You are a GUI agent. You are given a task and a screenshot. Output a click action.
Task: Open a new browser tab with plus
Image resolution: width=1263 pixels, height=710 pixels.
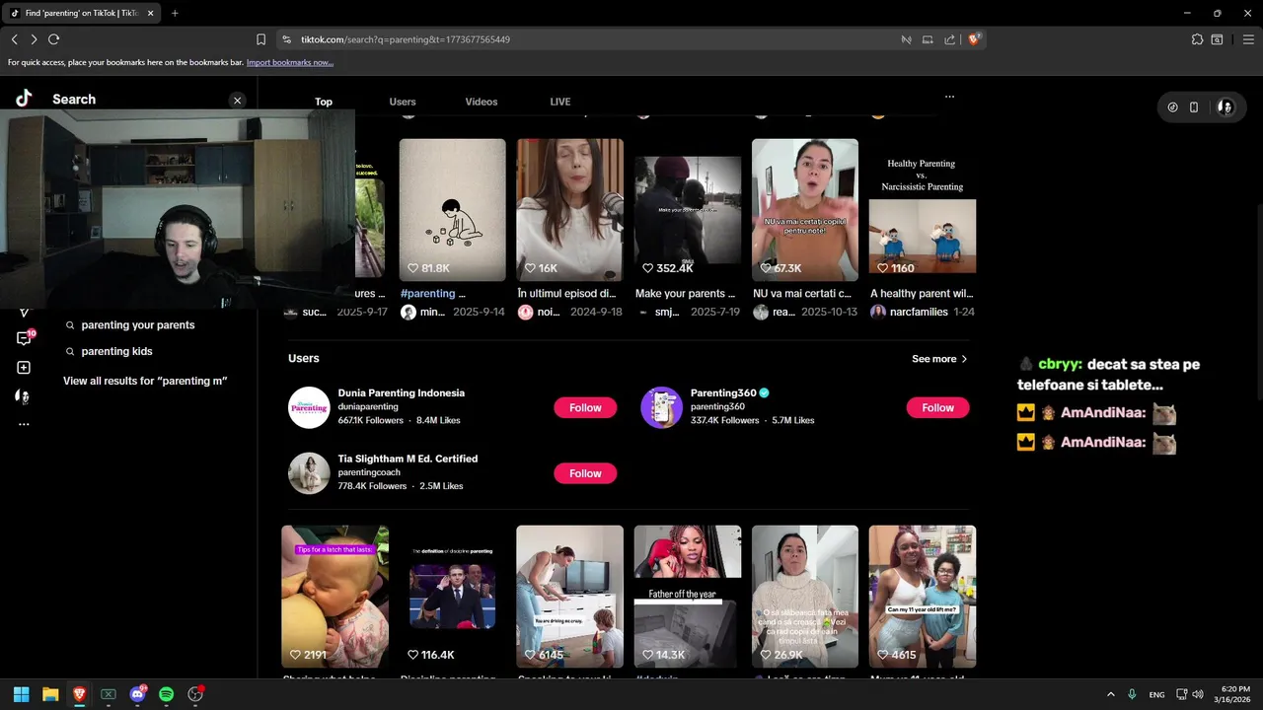click(x=175, y=13)
